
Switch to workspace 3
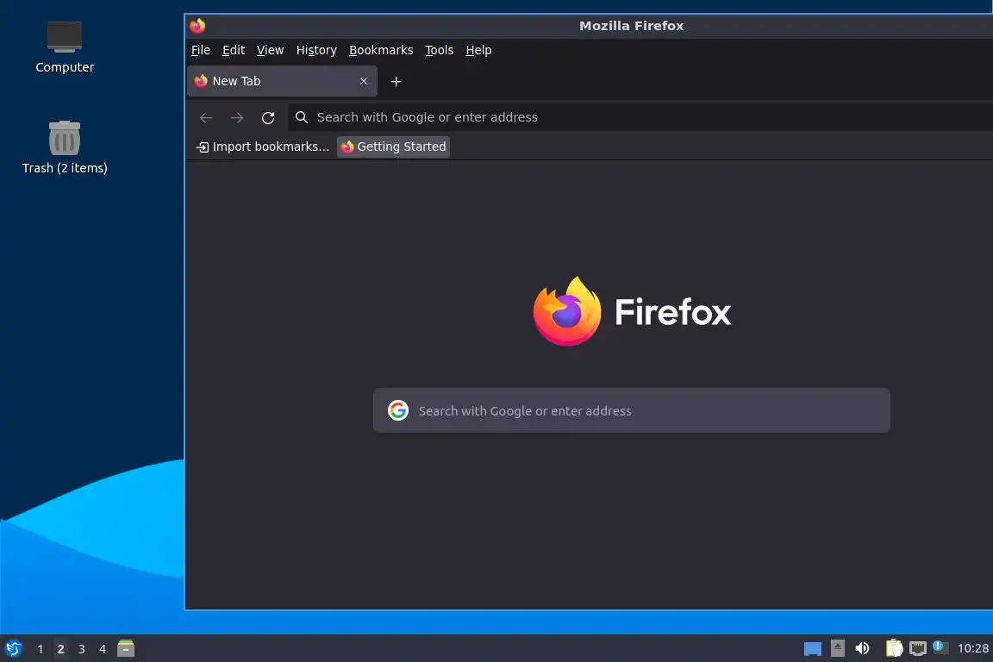[81, 649]
